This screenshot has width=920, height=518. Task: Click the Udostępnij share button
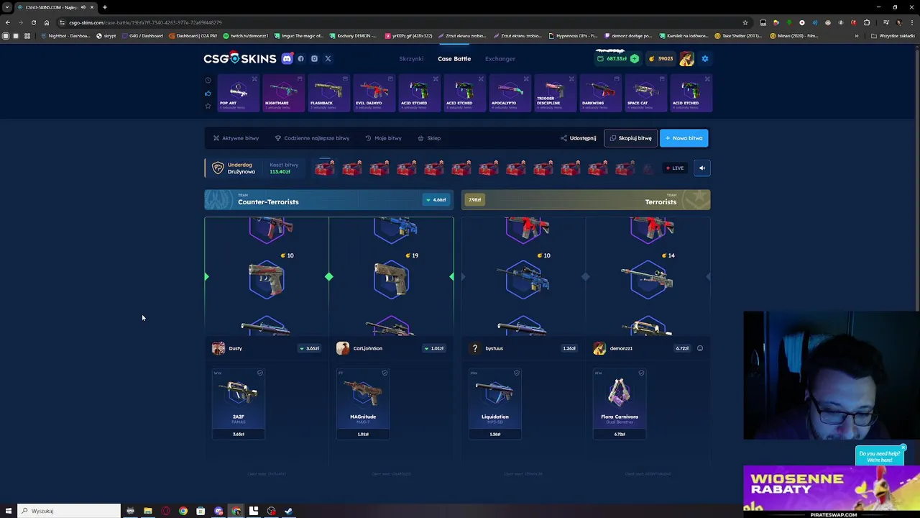tap(579, 138)
